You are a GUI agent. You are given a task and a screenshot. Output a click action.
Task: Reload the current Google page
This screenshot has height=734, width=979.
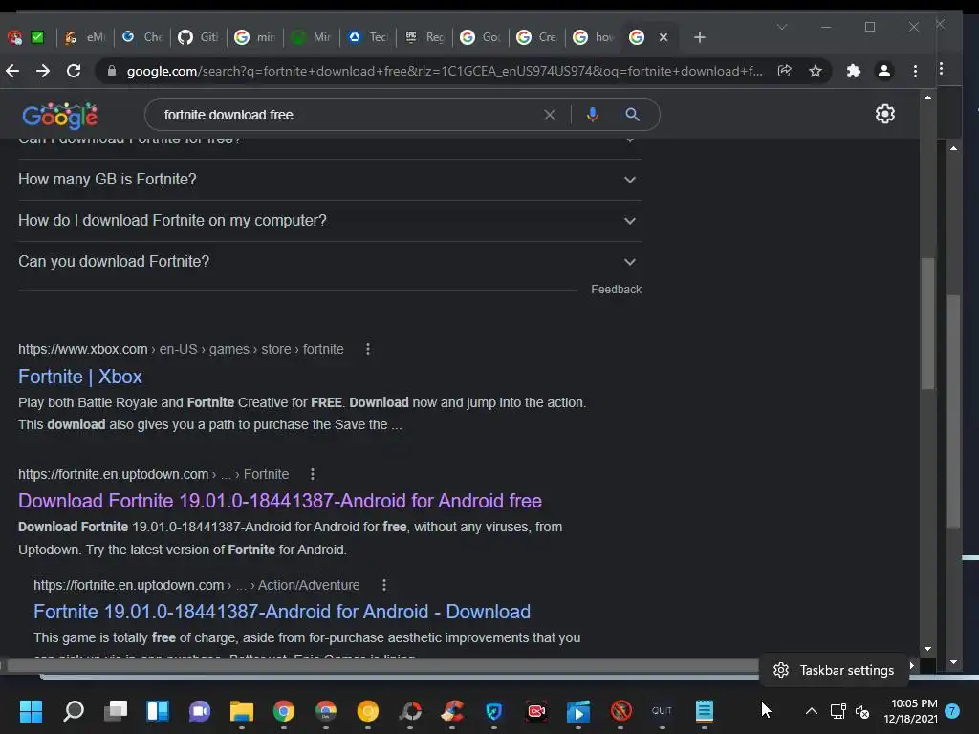[x=74, y=71]
